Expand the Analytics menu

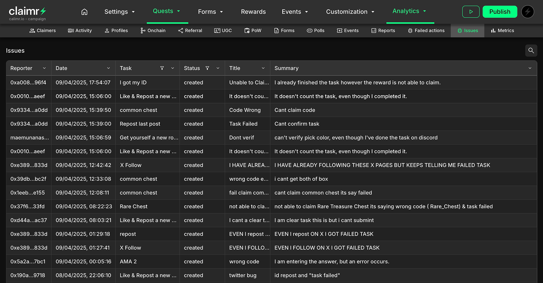[410, 11]
